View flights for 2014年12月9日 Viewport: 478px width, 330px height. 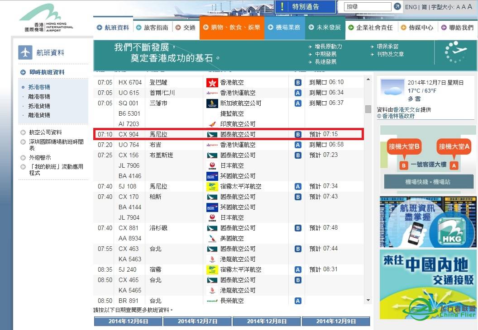(x=336, y=321)
